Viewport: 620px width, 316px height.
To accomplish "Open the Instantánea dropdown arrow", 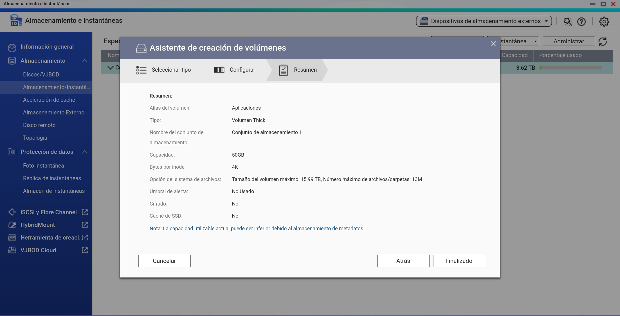I will (x=535, y=42).
